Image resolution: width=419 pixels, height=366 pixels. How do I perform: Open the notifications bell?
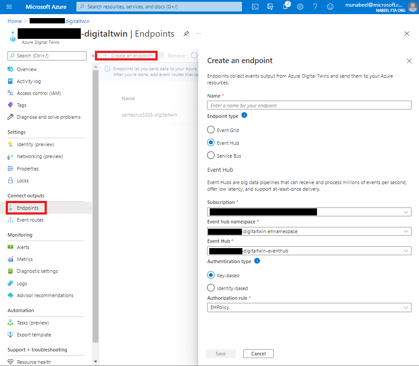(285, 6)
